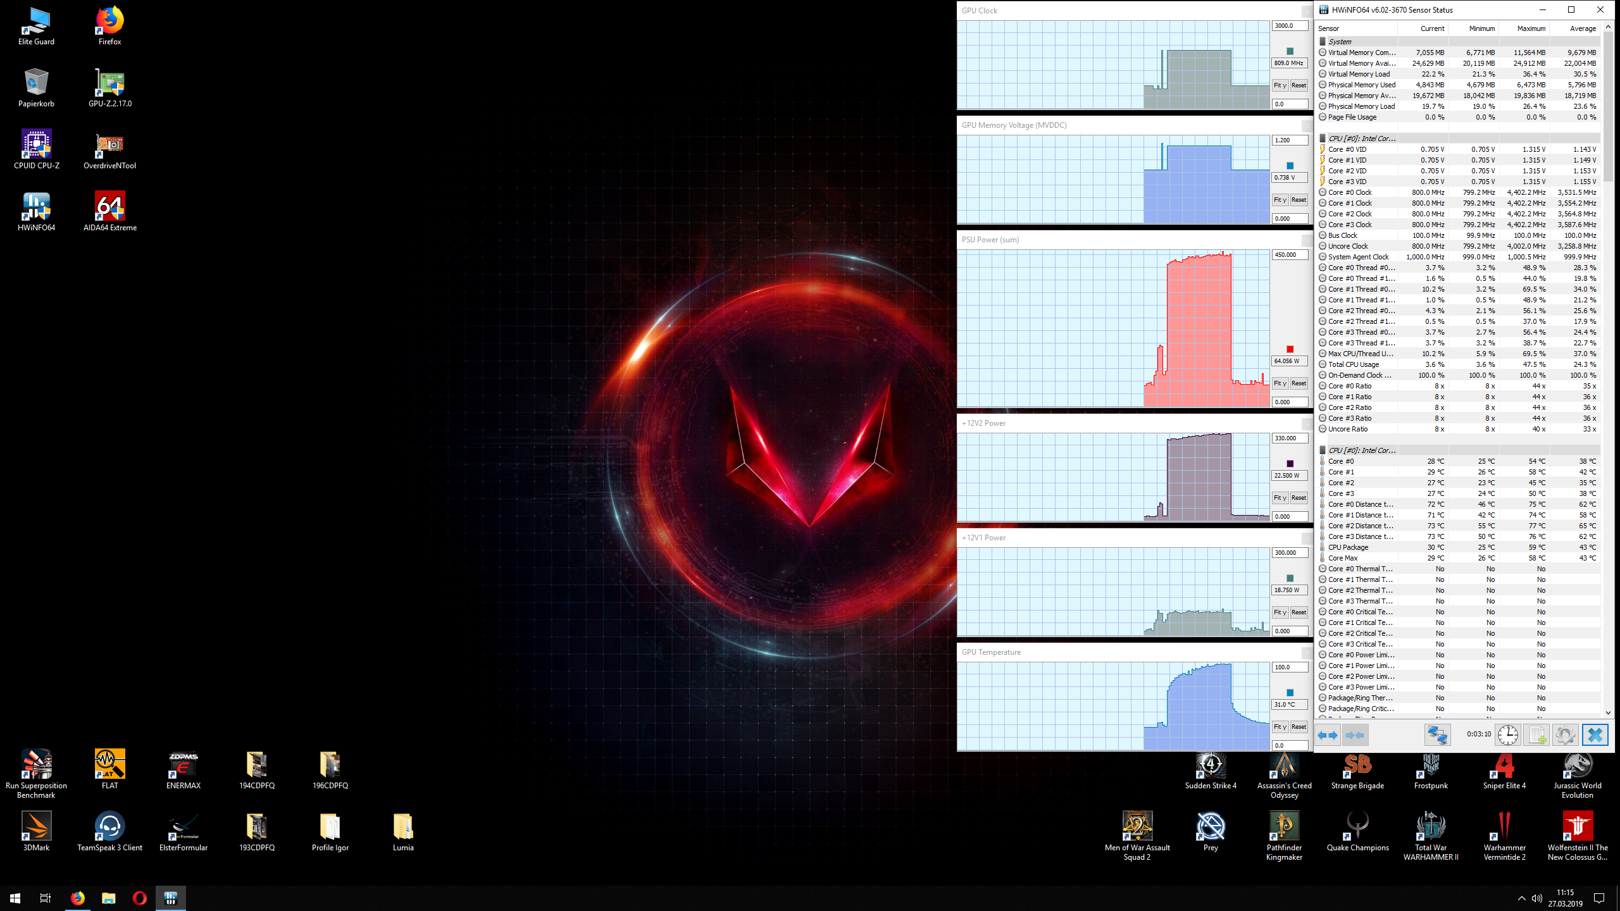The height and width of the screenshot is (911, 1620).
Task: Click the clock reset timer button
Action: click(x=1508, y=735)
